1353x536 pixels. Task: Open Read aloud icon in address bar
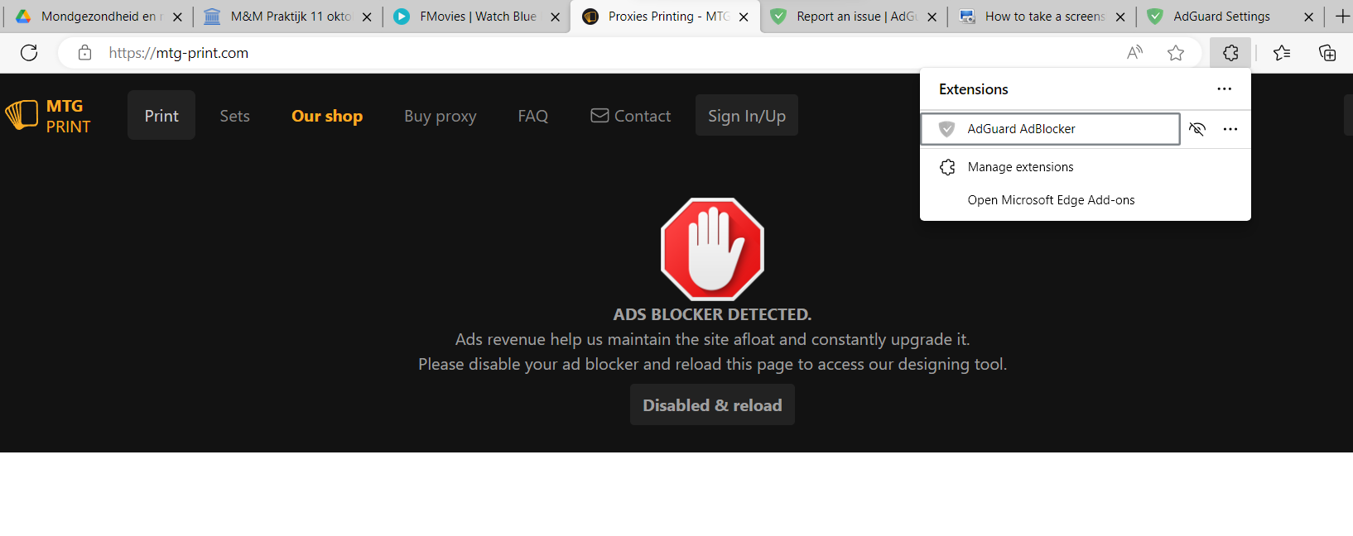coord(1134,53)
